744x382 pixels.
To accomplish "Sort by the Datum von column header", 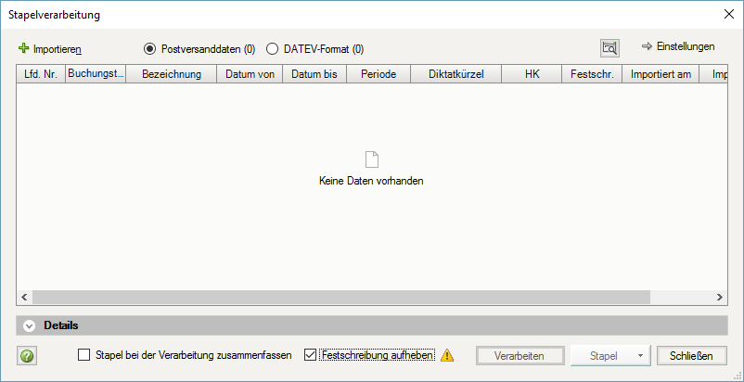I will tap(250, 74).
